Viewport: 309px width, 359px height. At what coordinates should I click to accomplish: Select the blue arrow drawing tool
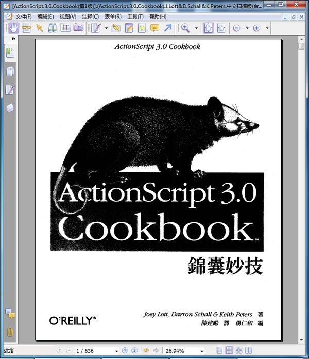pyautogui.click(x=168, y=28)
